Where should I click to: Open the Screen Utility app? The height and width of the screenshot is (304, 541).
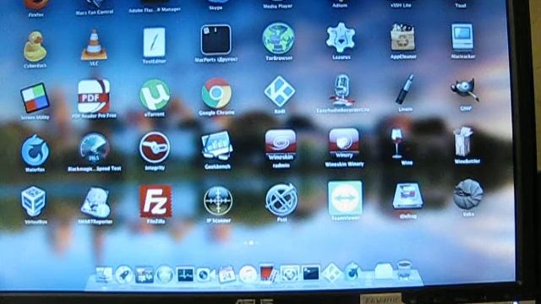[x=35, y=98]
